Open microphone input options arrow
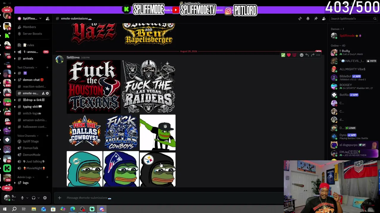 coord(27,198)
